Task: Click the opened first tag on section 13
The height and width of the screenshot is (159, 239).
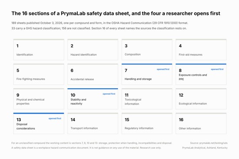Action: [55, 119]
